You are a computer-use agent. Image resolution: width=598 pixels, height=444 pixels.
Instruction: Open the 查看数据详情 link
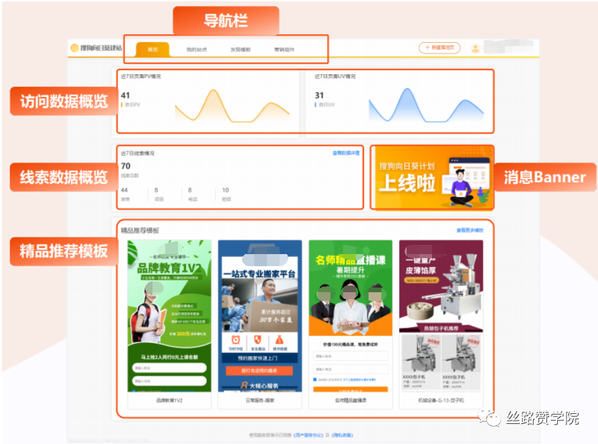pyautogui.click(x=346, y=153)
